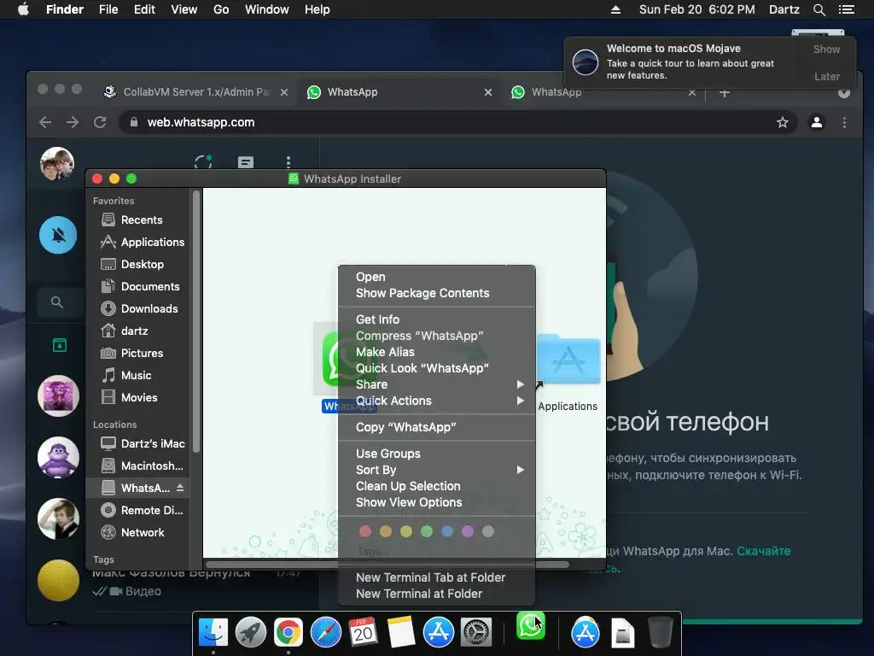The image size is (874, 656).
Task: Open System Preferences gear in Dock
Action: tap(476, 633)
